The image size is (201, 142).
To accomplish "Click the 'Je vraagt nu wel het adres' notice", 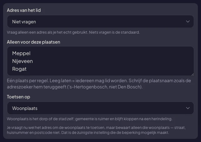I will click(x=96, y=130).
